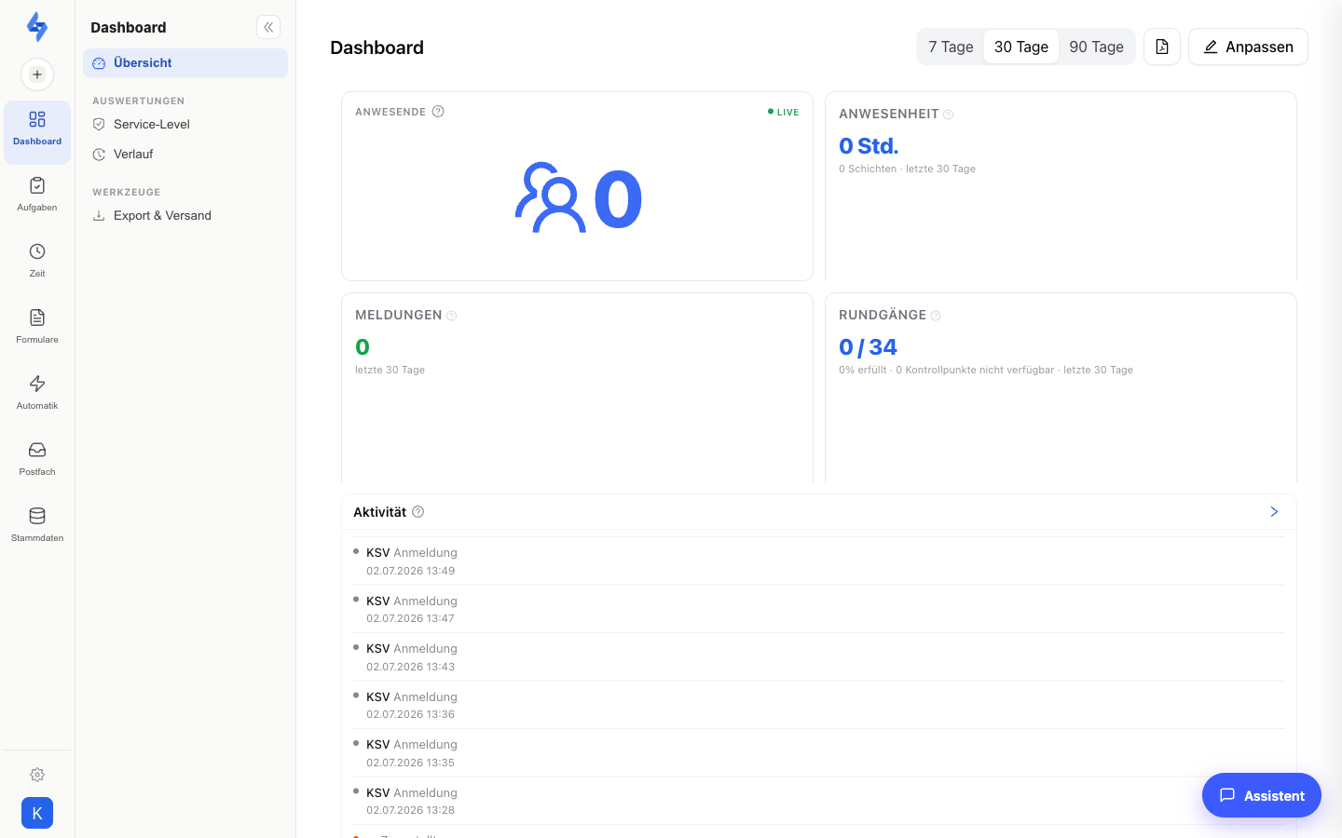This screenshot has width=1342, height=838.
Task: Click the green Meldungen count 0
Action: (x=363, y=347)
